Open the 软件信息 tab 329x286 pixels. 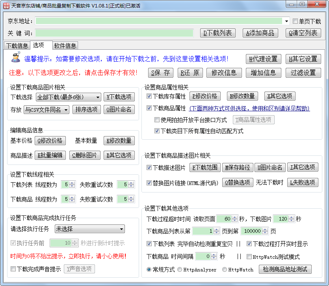pos(65,45)
